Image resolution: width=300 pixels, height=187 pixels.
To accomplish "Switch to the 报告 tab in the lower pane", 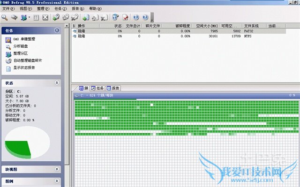I will pos(113,88).
